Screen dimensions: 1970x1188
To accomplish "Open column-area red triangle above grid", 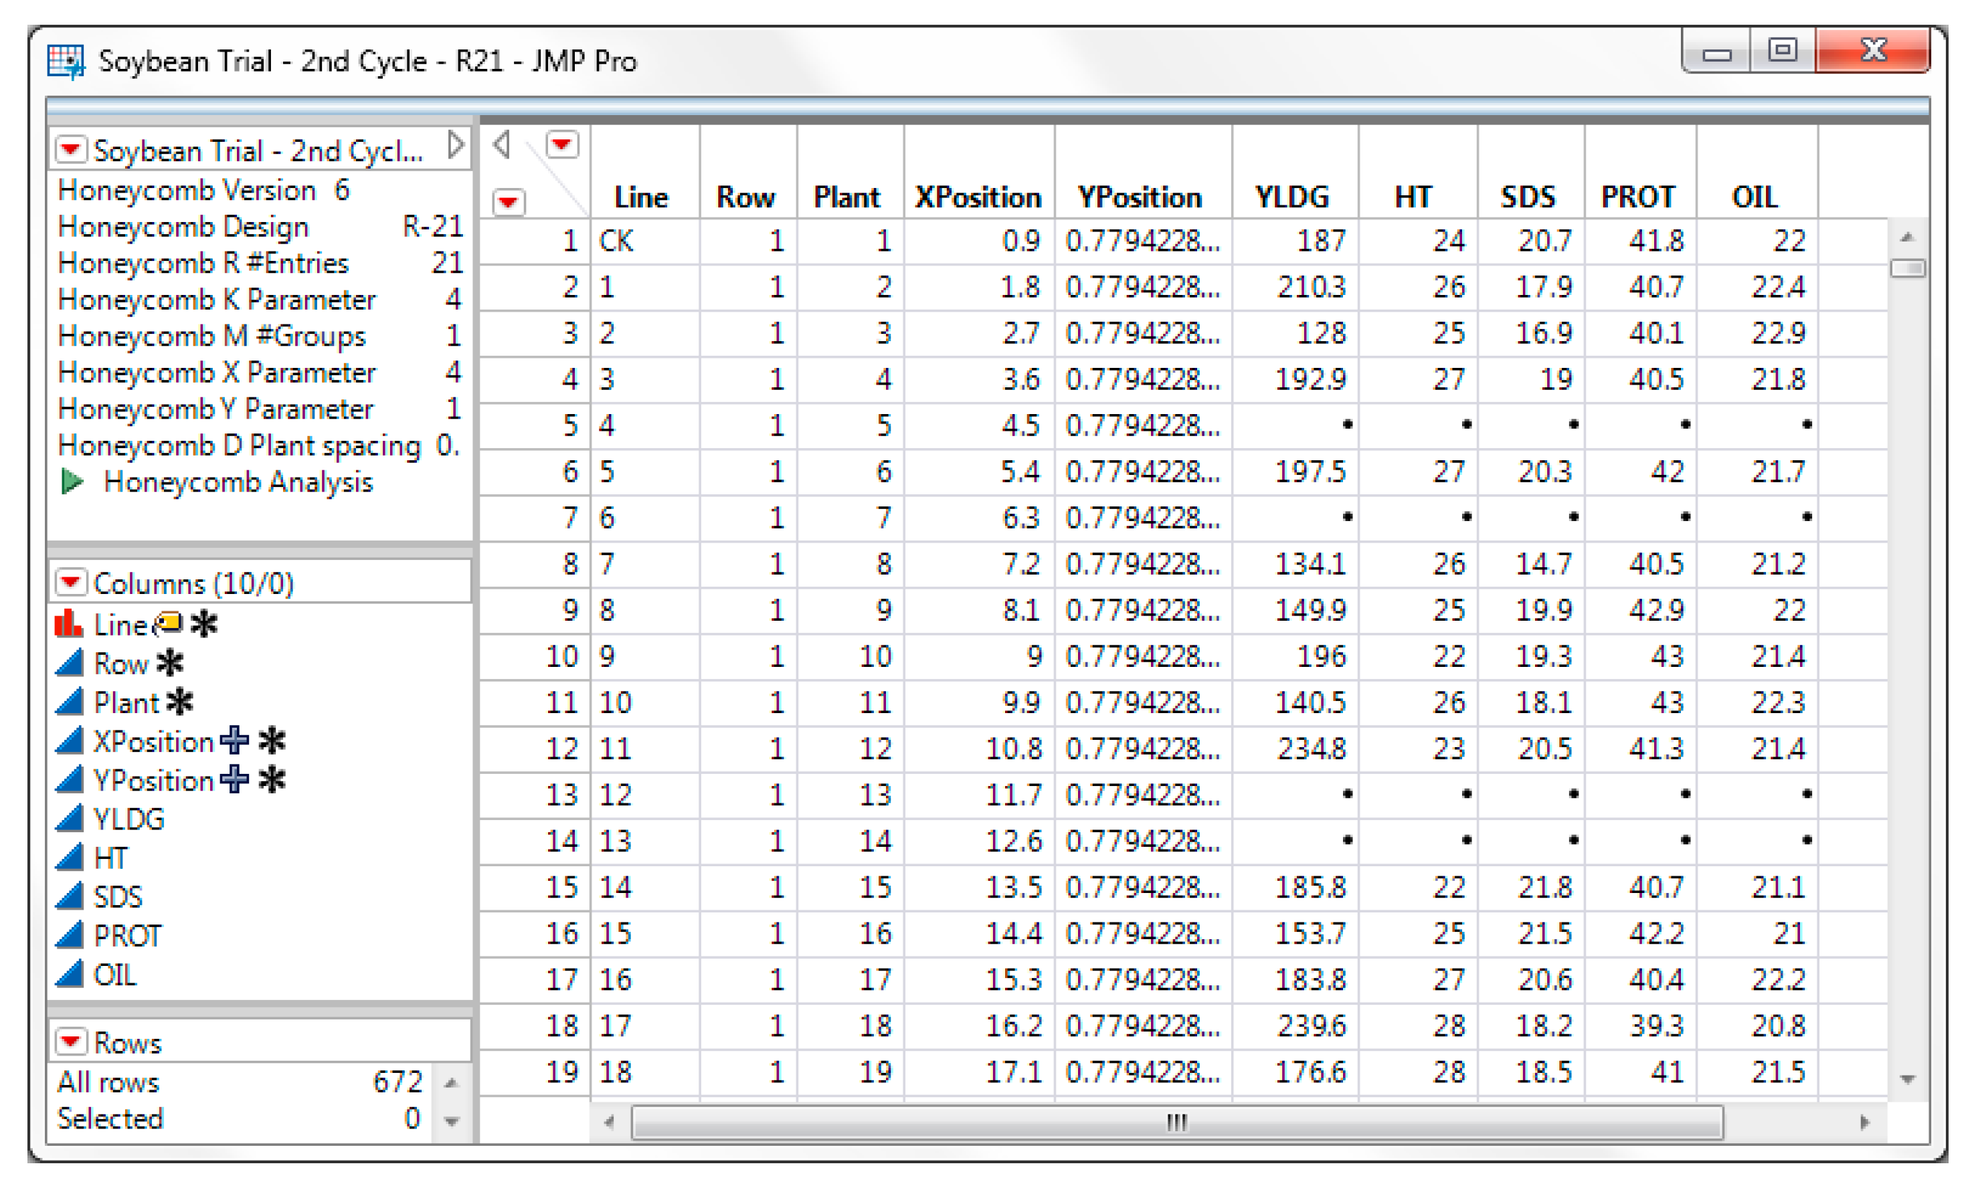I will tap(562, 144).
